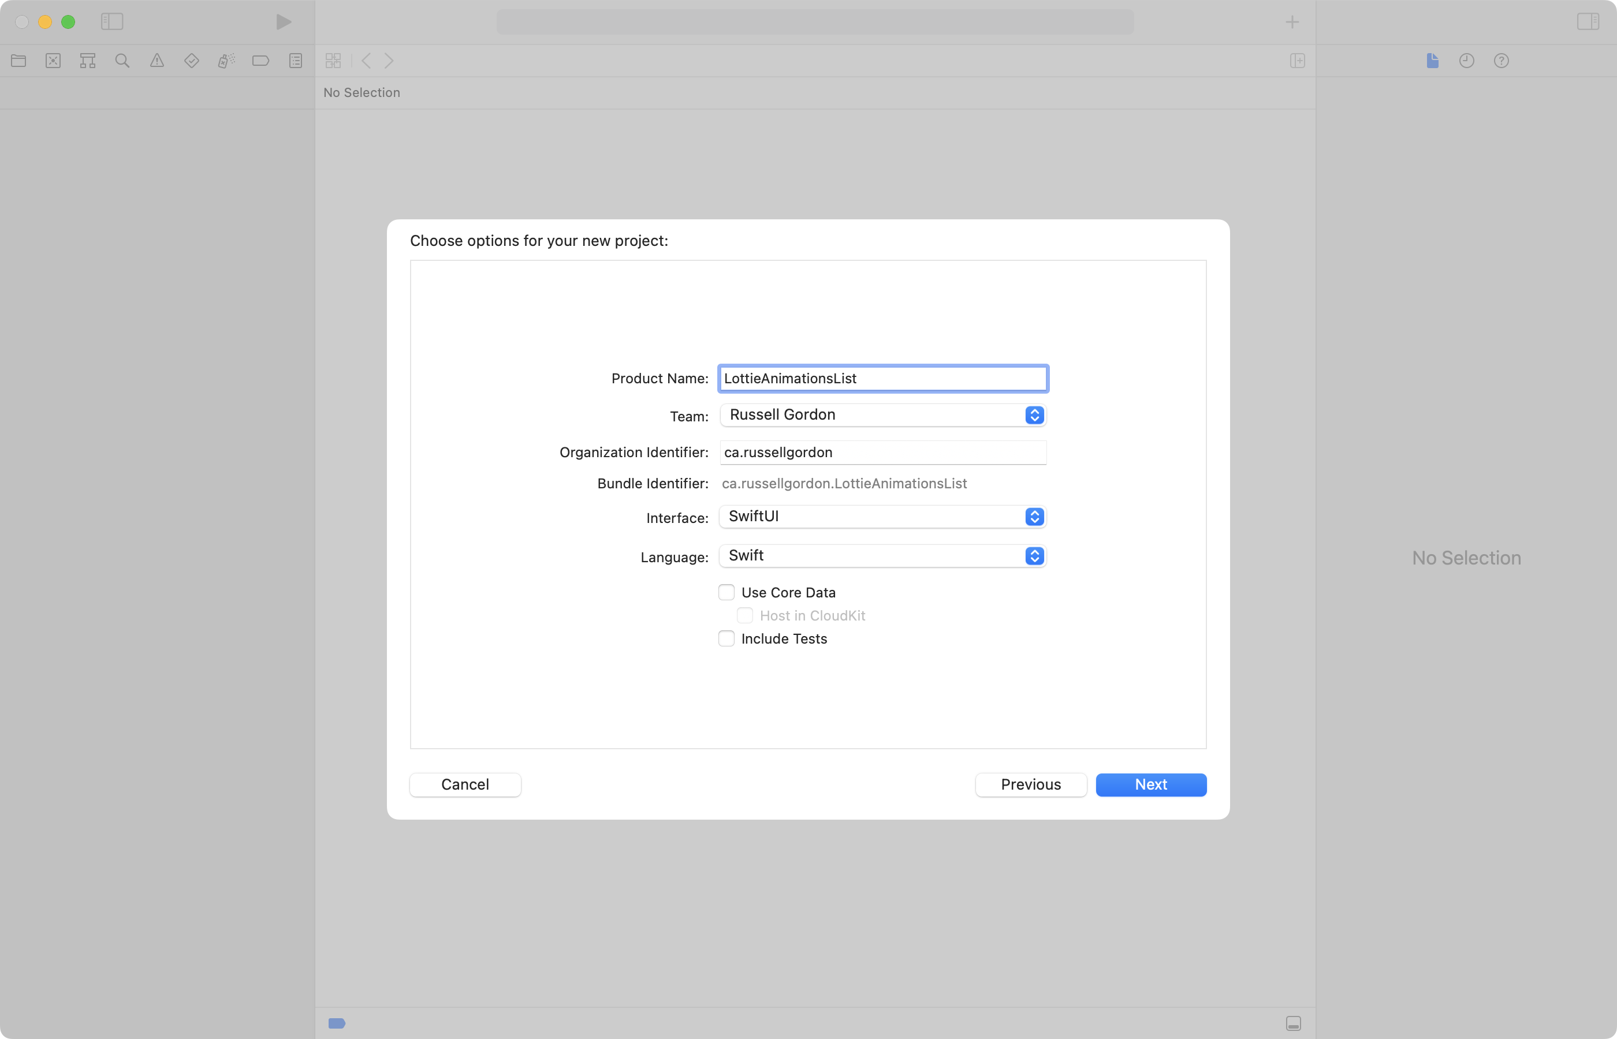This screenshot has width=1617, height=1039.
Task: Toggle the left sidebar visibility
Action: pos(112,21)
